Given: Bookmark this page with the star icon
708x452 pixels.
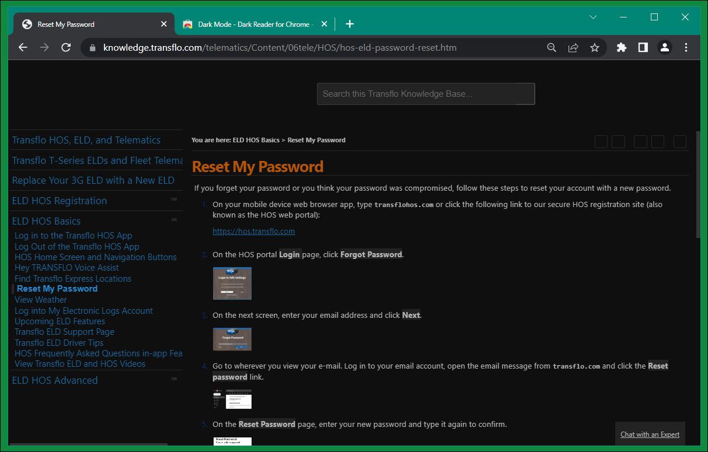Looking at the screenshot, I should [595, 48].
